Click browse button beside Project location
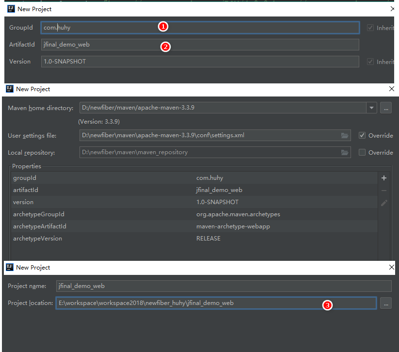The width and height of the screenshot is (399, 352). 385,303
